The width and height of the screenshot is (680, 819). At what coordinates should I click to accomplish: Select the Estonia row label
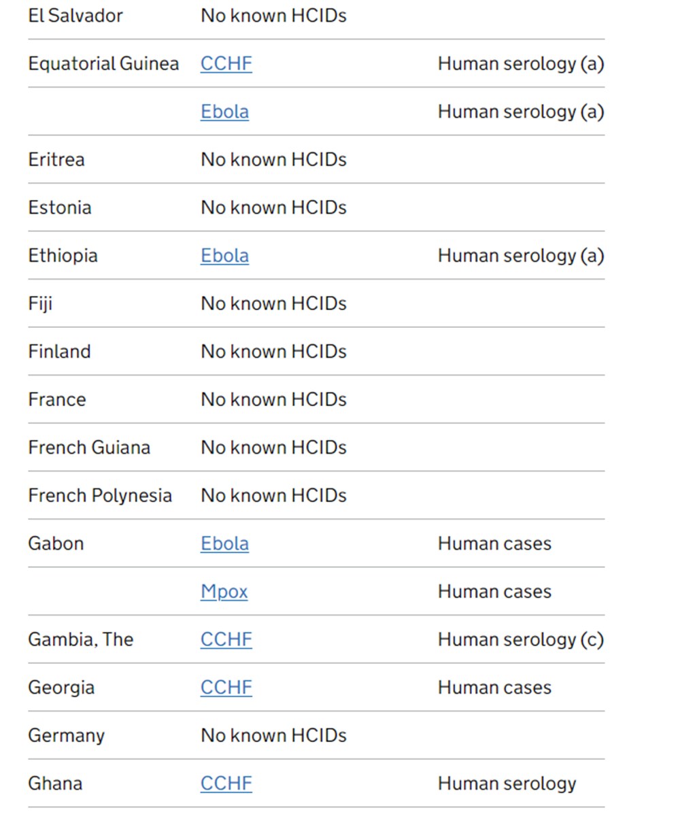[x=60, y=207]
